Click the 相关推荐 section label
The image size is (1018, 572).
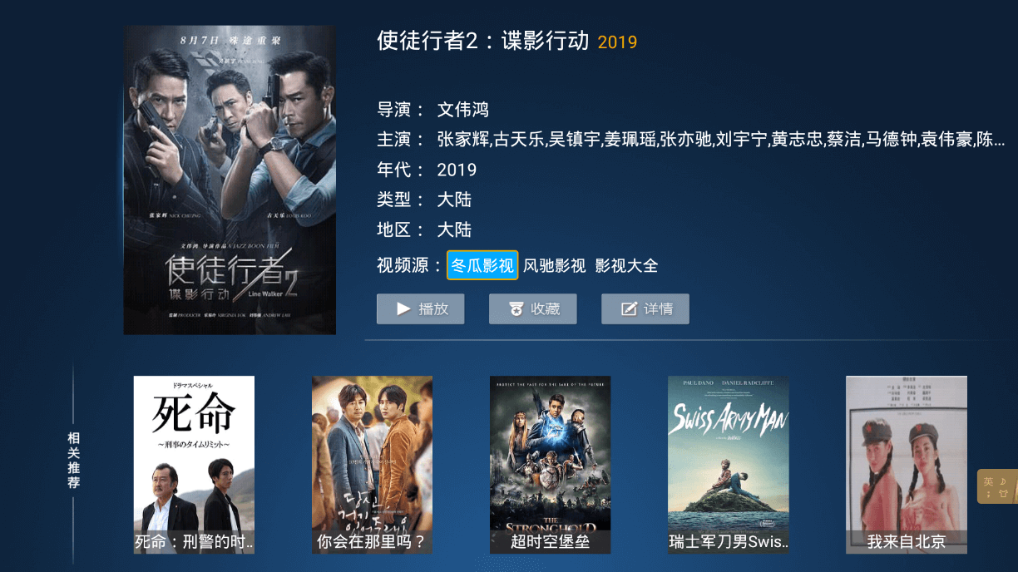click(x=74, y=460)
